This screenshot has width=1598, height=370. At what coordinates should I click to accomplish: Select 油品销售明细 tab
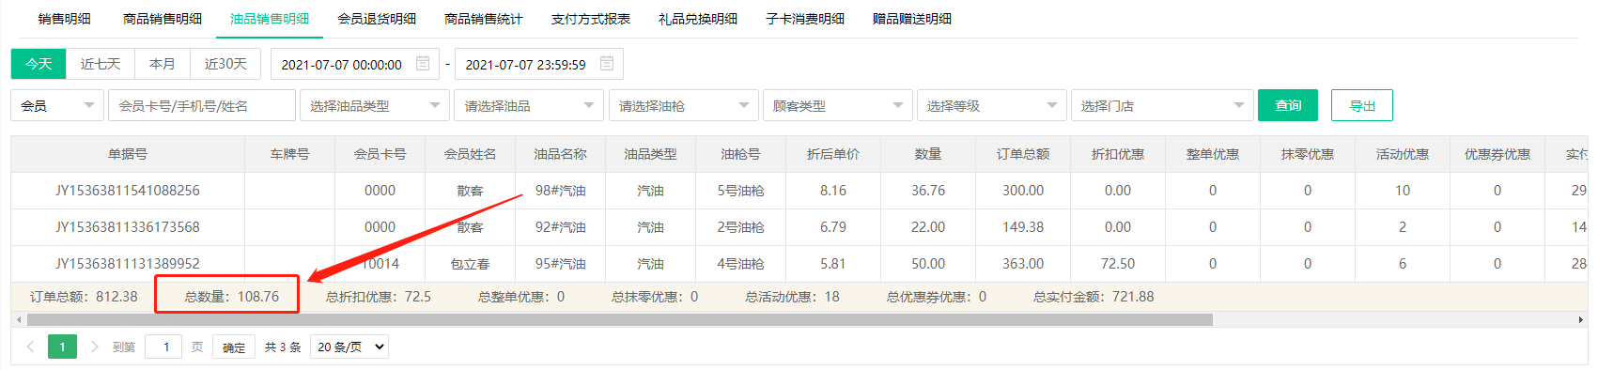point(270,19)
